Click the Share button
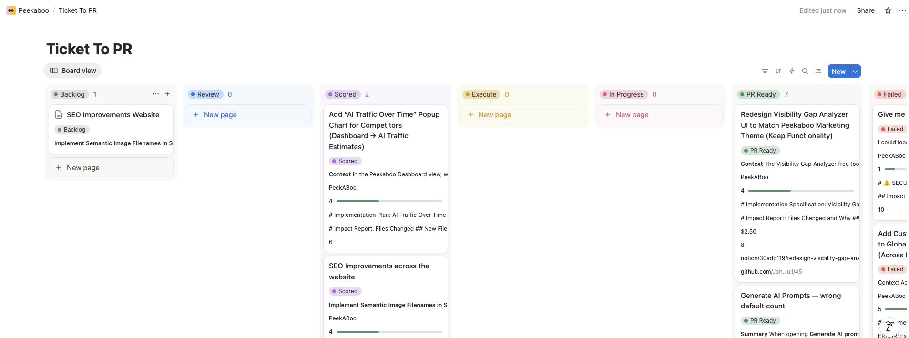Viewport: 909px width, 338px height. 866,10
